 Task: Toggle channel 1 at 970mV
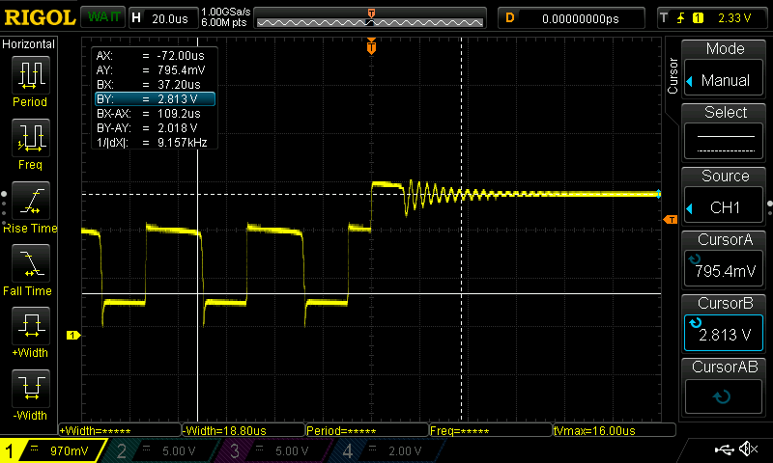point(53,450)
